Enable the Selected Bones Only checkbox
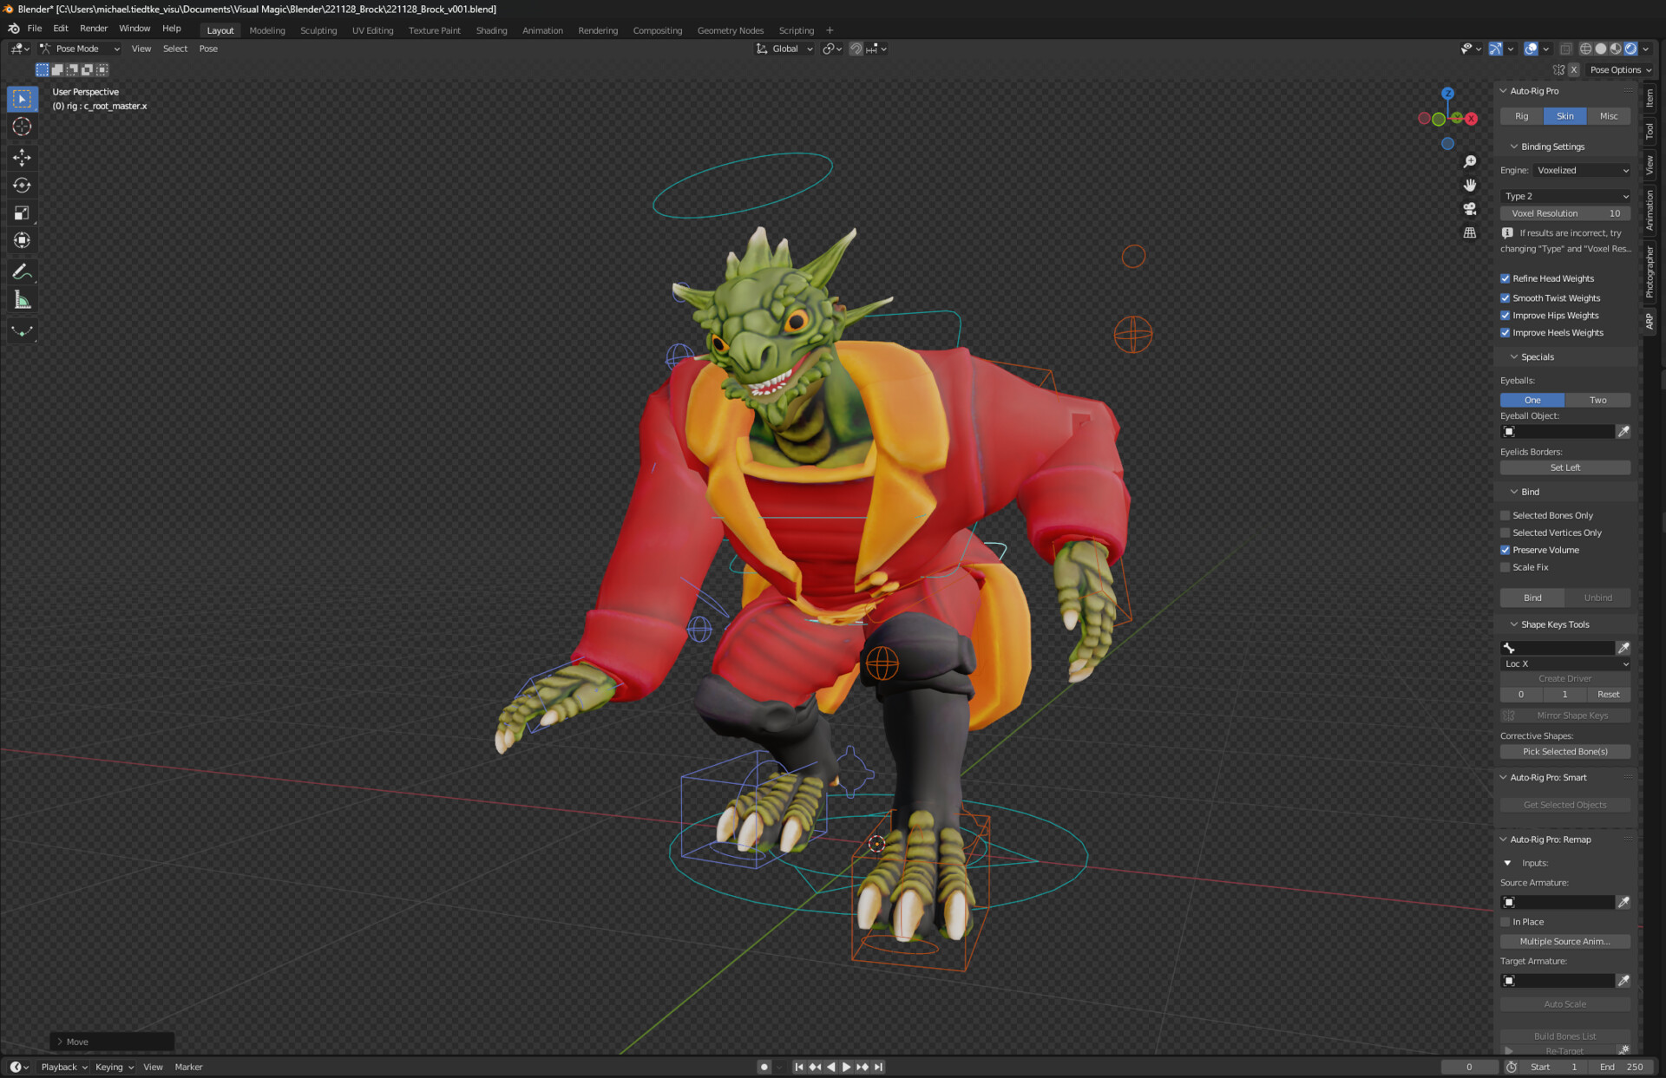 pyautogui.click(x=1506, y=515)
